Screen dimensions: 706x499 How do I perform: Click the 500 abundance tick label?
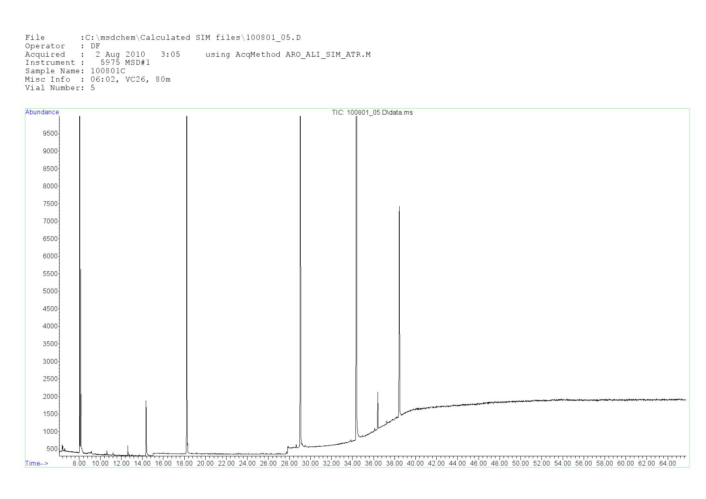[52, 449]
